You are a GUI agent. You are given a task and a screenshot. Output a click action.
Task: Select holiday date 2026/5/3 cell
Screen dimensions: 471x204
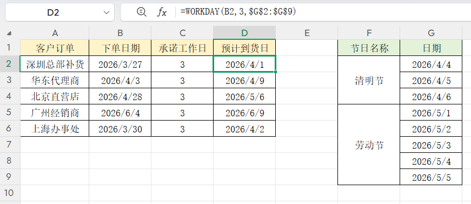[x=431, y=144]
